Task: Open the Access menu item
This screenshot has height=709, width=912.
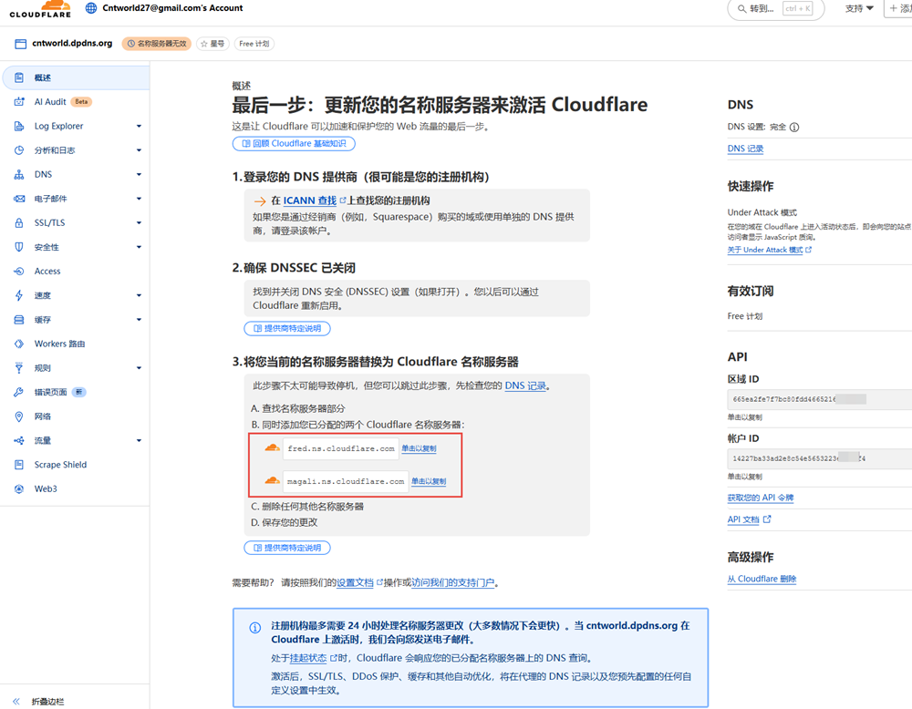Action: [77, 272]
